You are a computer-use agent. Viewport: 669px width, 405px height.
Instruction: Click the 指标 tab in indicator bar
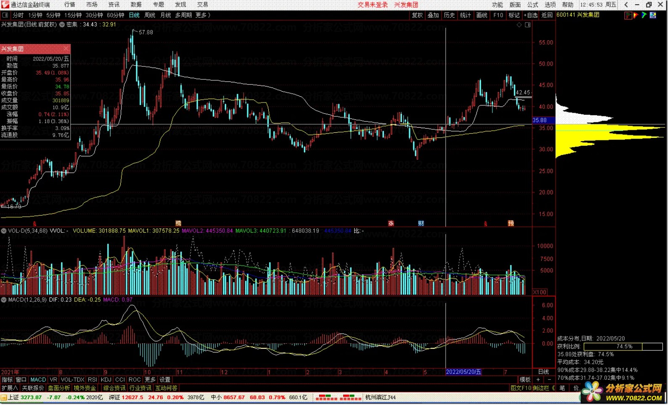point(7,380)
